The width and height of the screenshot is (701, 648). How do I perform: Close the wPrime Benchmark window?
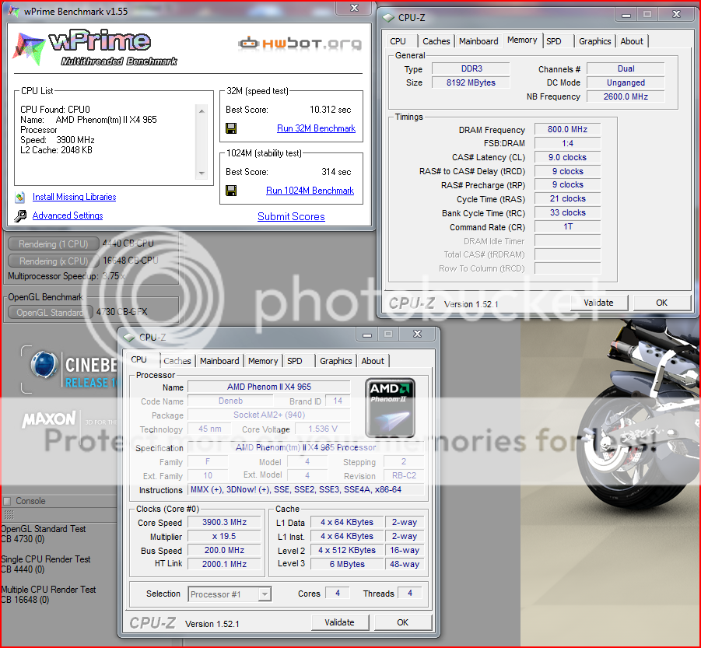point(355,8)
